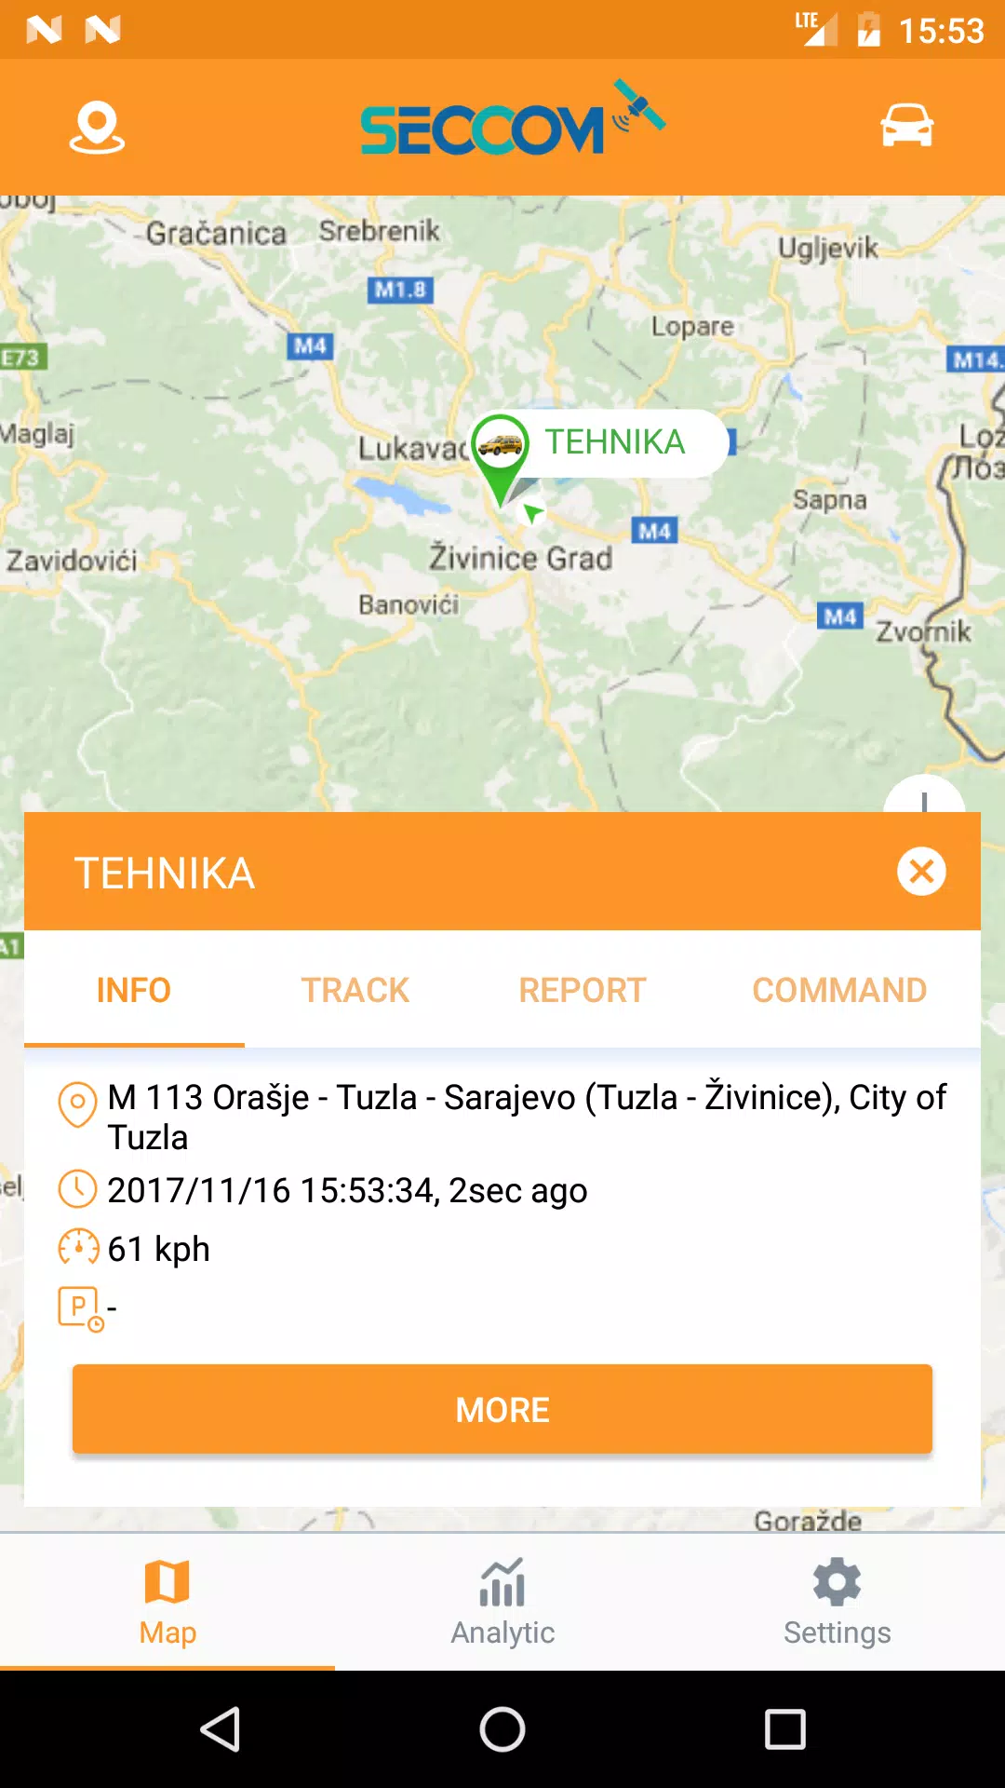Tap the Android back button

coord(221,1729)
